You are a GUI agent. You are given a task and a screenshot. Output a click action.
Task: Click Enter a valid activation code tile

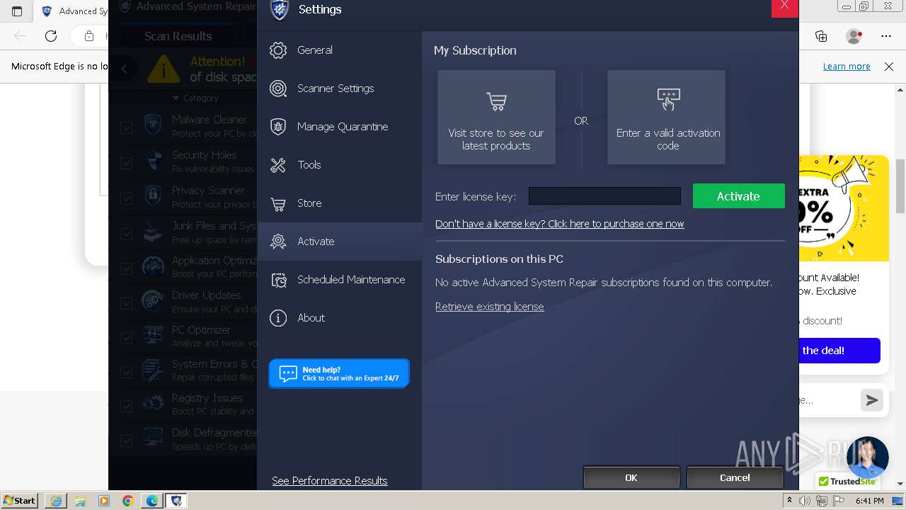click(667, 118)
